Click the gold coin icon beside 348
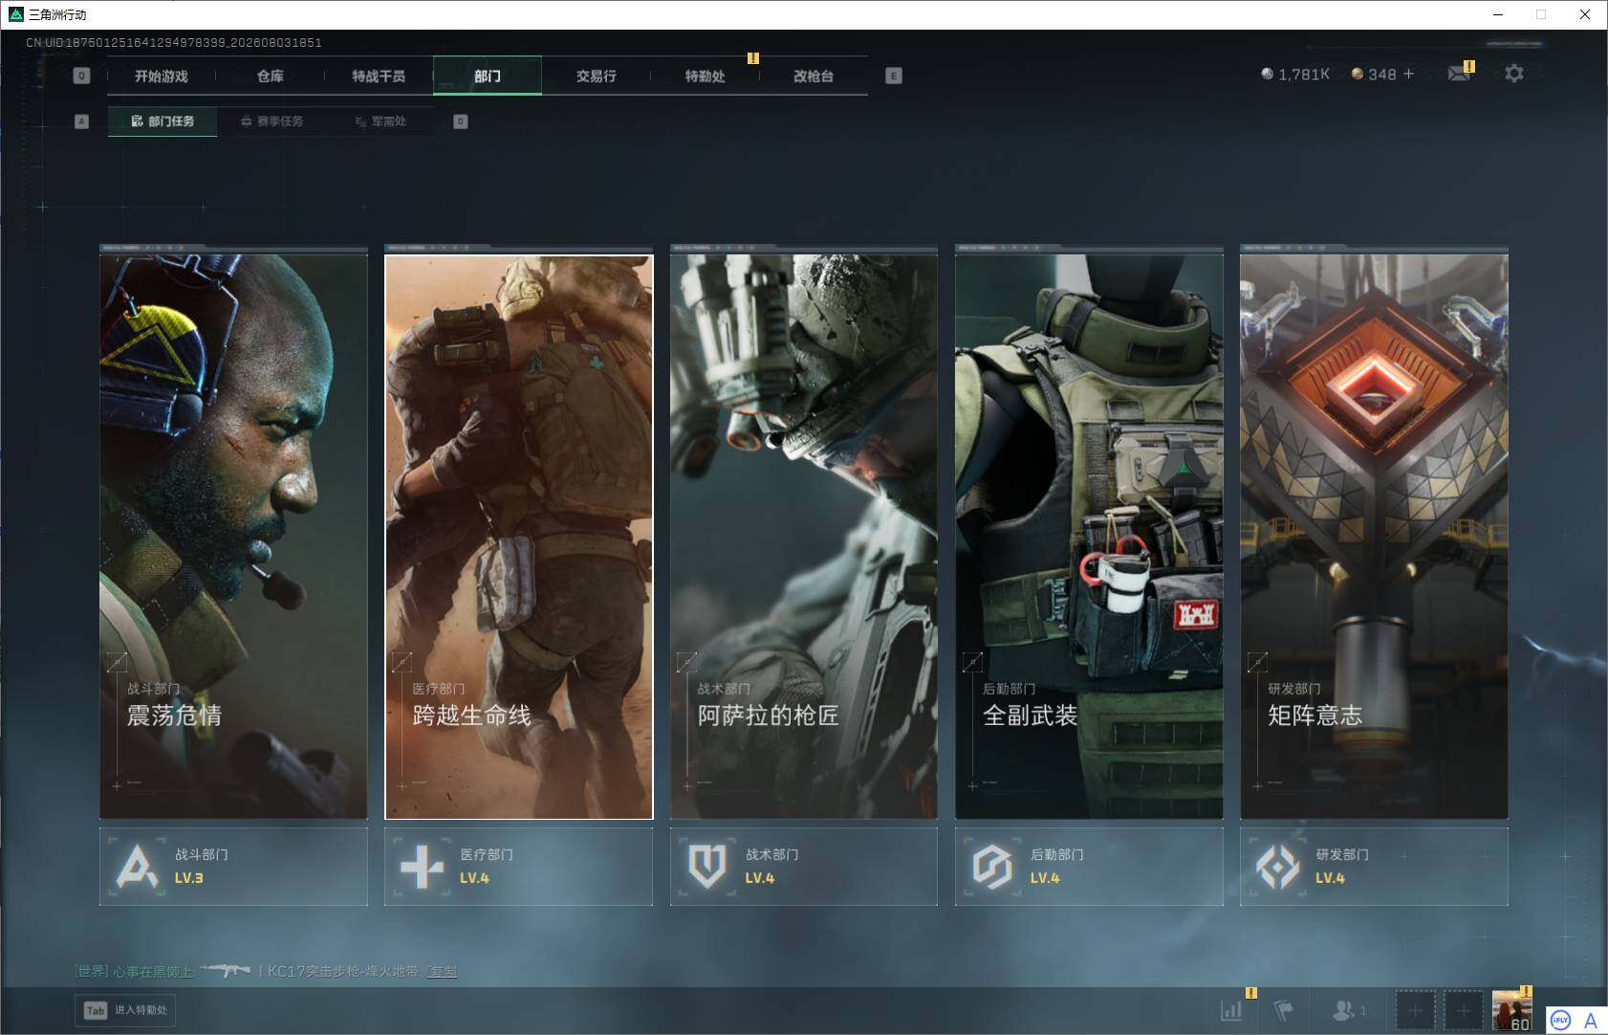This screenshot has height=1035, width=1608. click(1357, 74)
